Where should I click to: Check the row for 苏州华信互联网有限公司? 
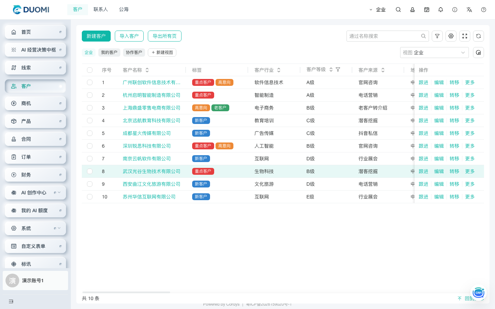coord(90,197)
